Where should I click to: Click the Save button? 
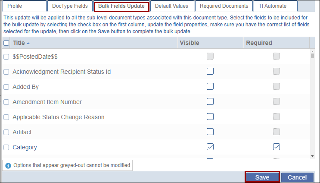(x=262, y=177)
